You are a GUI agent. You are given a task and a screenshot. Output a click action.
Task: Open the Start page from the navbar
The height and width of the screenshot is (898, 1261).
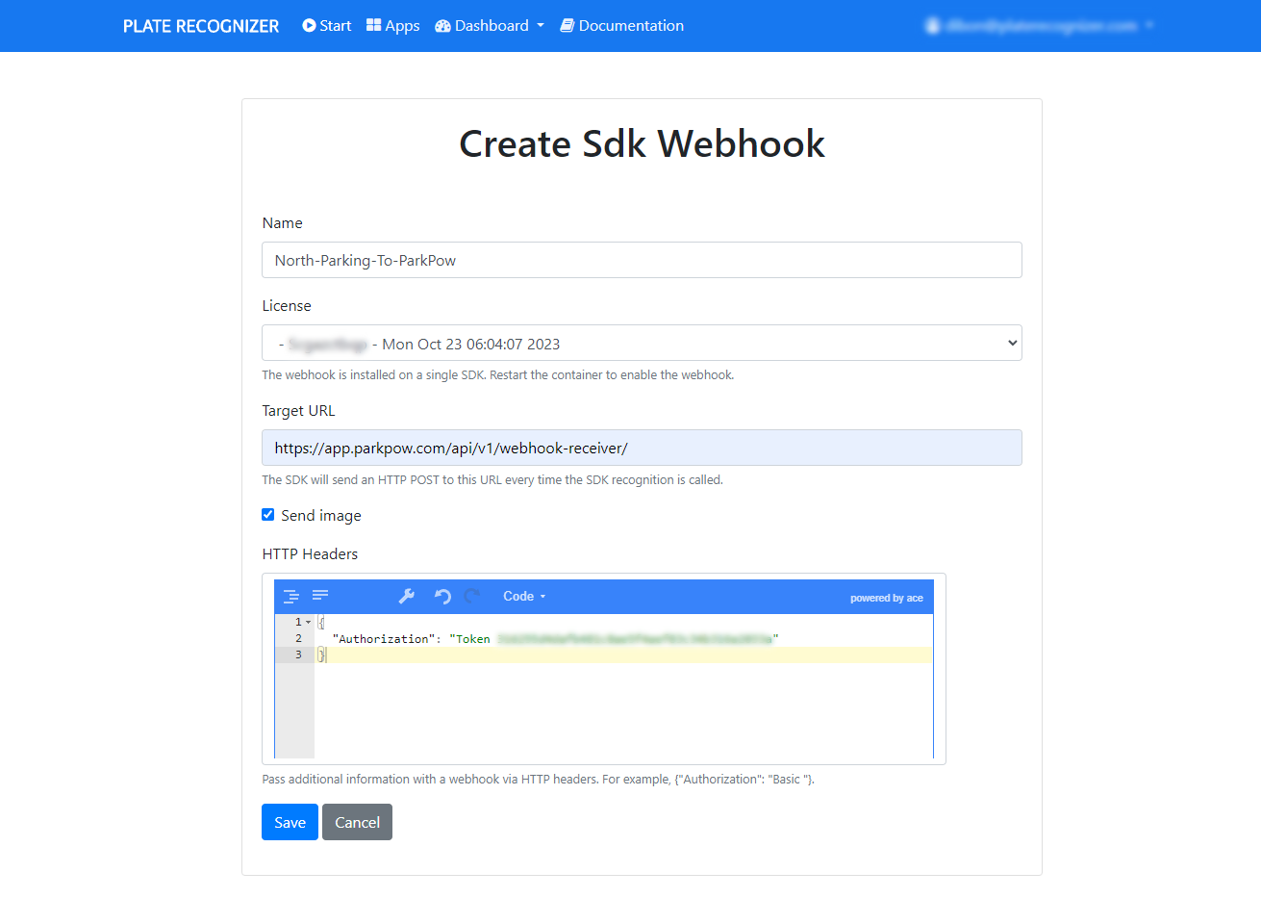click(327, 26)
